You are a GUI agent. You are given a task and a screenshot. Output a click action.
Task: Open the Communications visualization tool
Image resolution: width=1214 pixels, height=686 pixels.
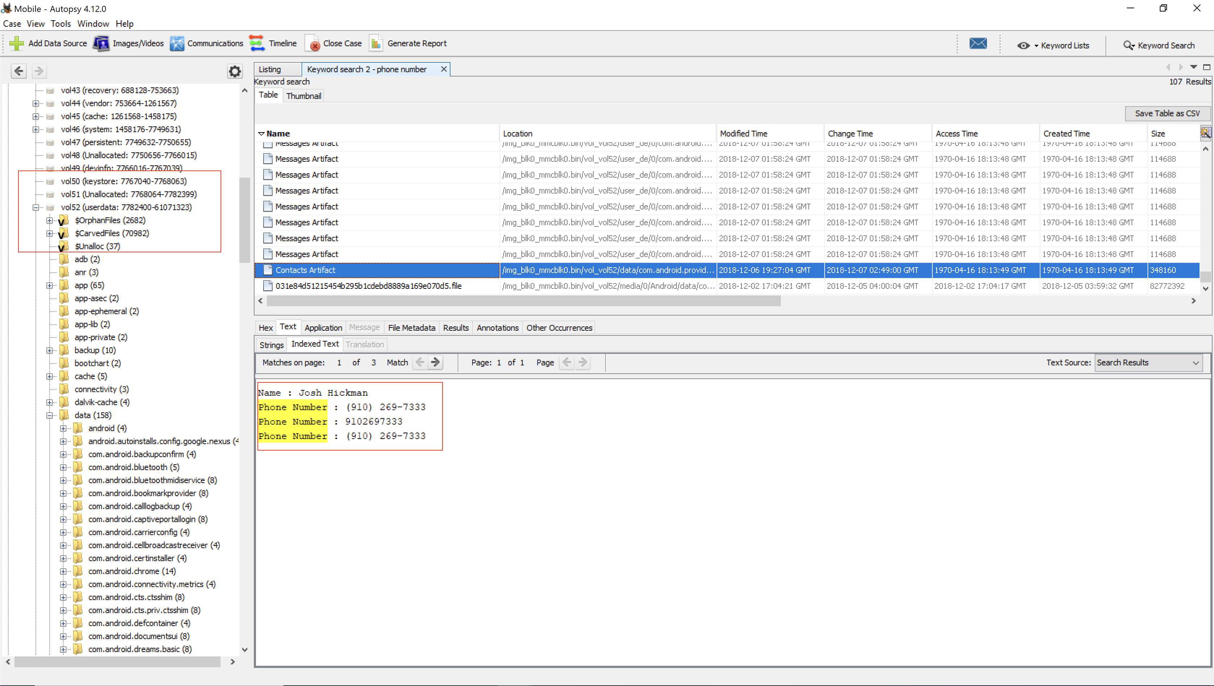click(206, 43)
